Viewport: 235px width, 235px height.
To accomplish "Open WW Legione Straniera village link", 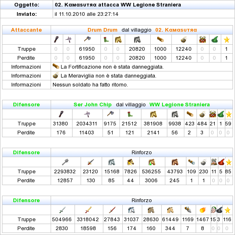I will (x=179, y=104).
